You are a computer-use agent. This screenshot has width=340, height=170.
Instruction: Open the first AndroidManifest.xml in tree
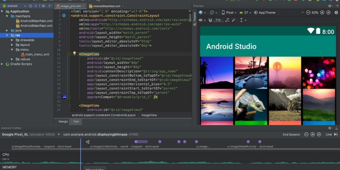34,21
